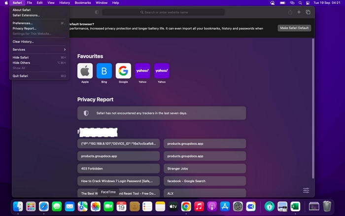Open the File menu
The width and height of the screenshot is (345, 216).
(29, 3)
